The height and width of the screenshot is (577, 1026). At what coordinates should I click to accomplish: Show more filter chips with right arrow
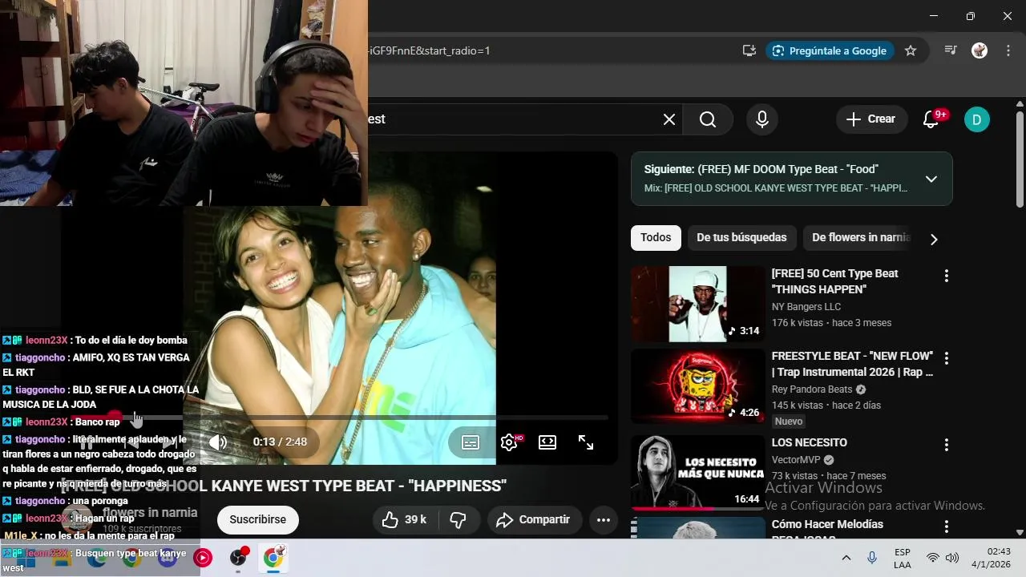pyautogui.click(x=934, y=239)
